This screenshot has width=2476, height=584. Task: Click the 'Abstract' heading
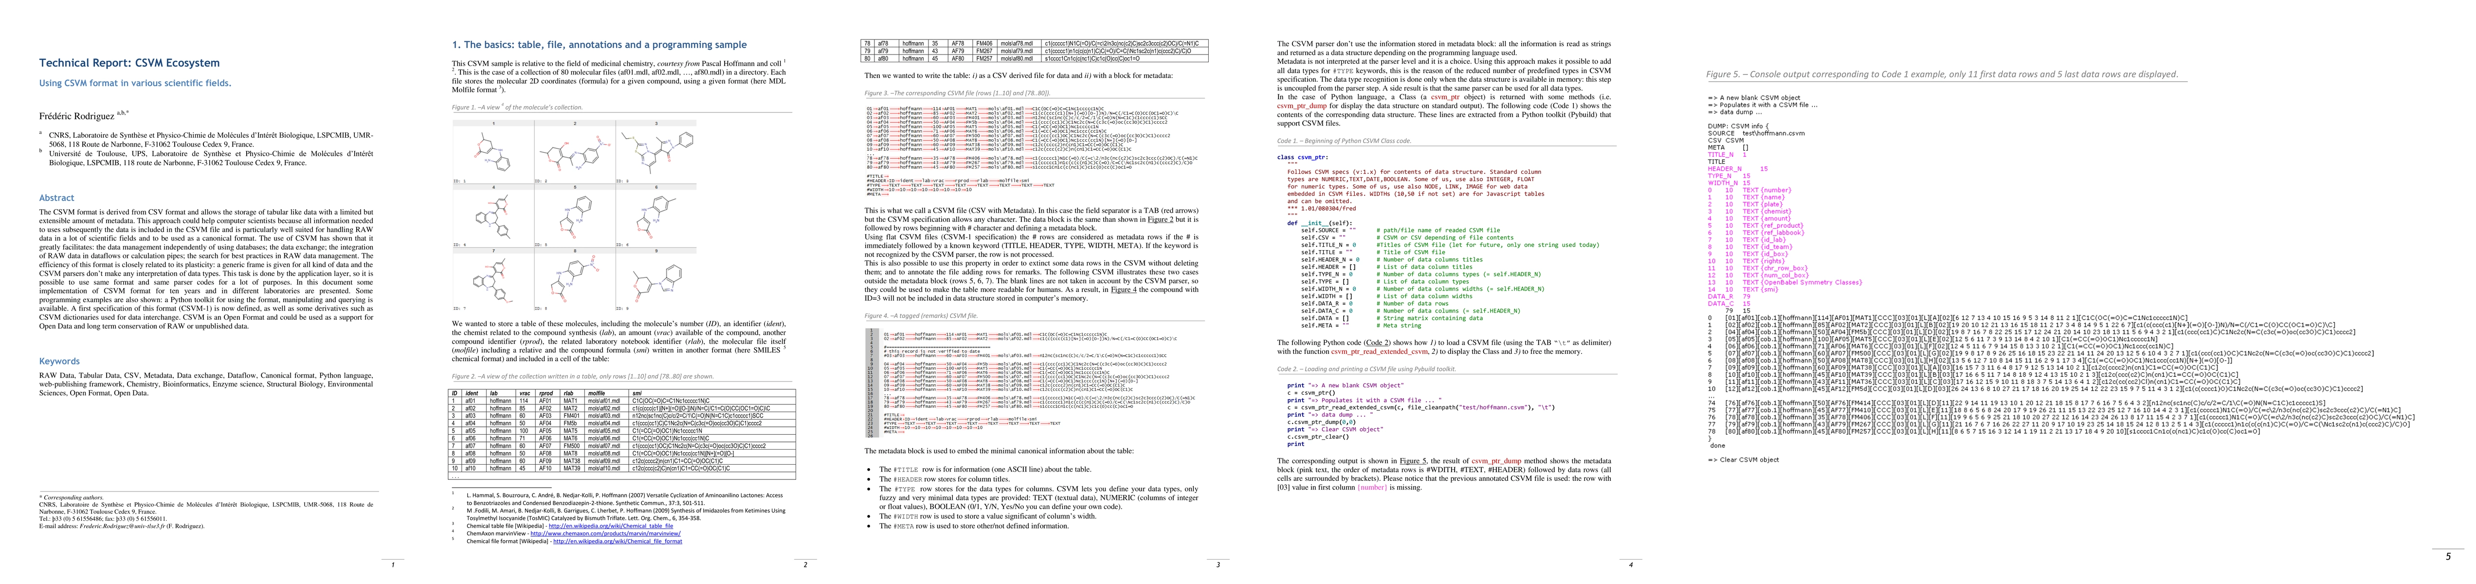pos(57,198)
